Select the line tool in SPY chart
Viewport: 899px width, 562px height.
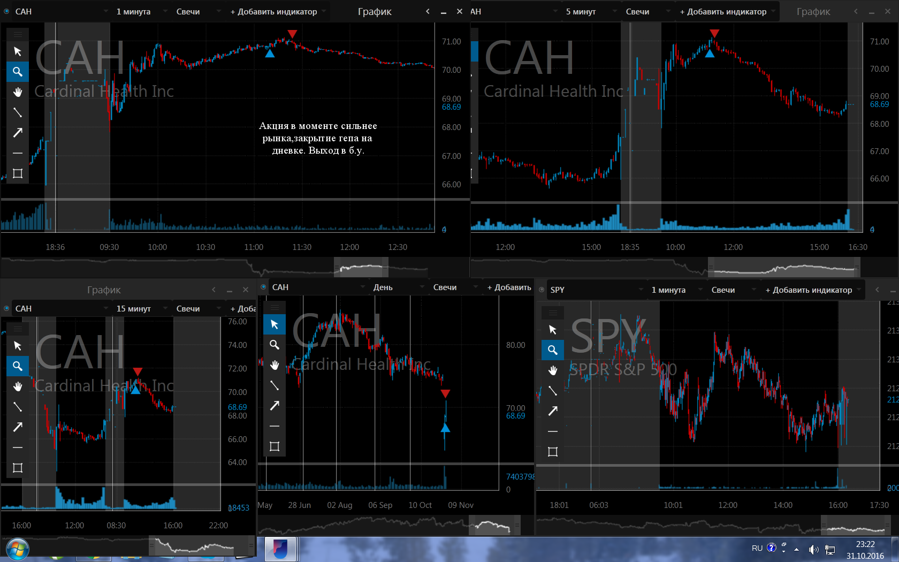[553, 391]
